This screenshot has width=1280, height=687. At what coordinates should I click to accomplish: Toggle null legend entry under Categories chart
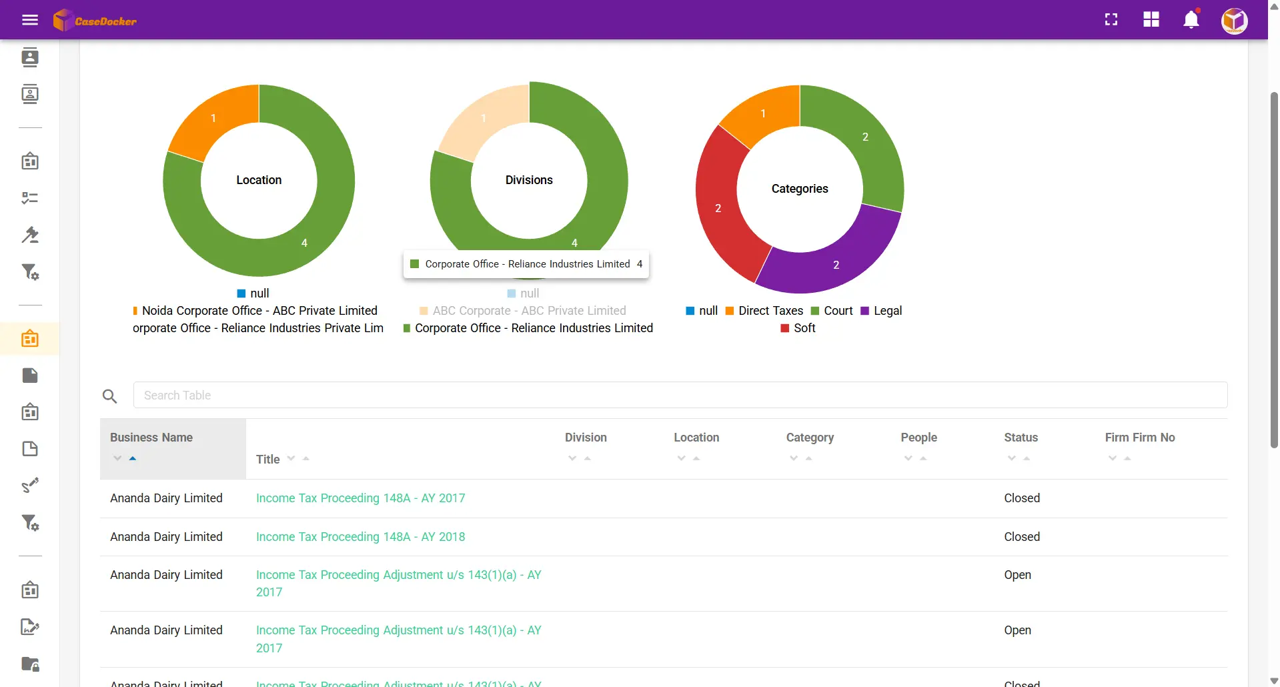(702, 311)
